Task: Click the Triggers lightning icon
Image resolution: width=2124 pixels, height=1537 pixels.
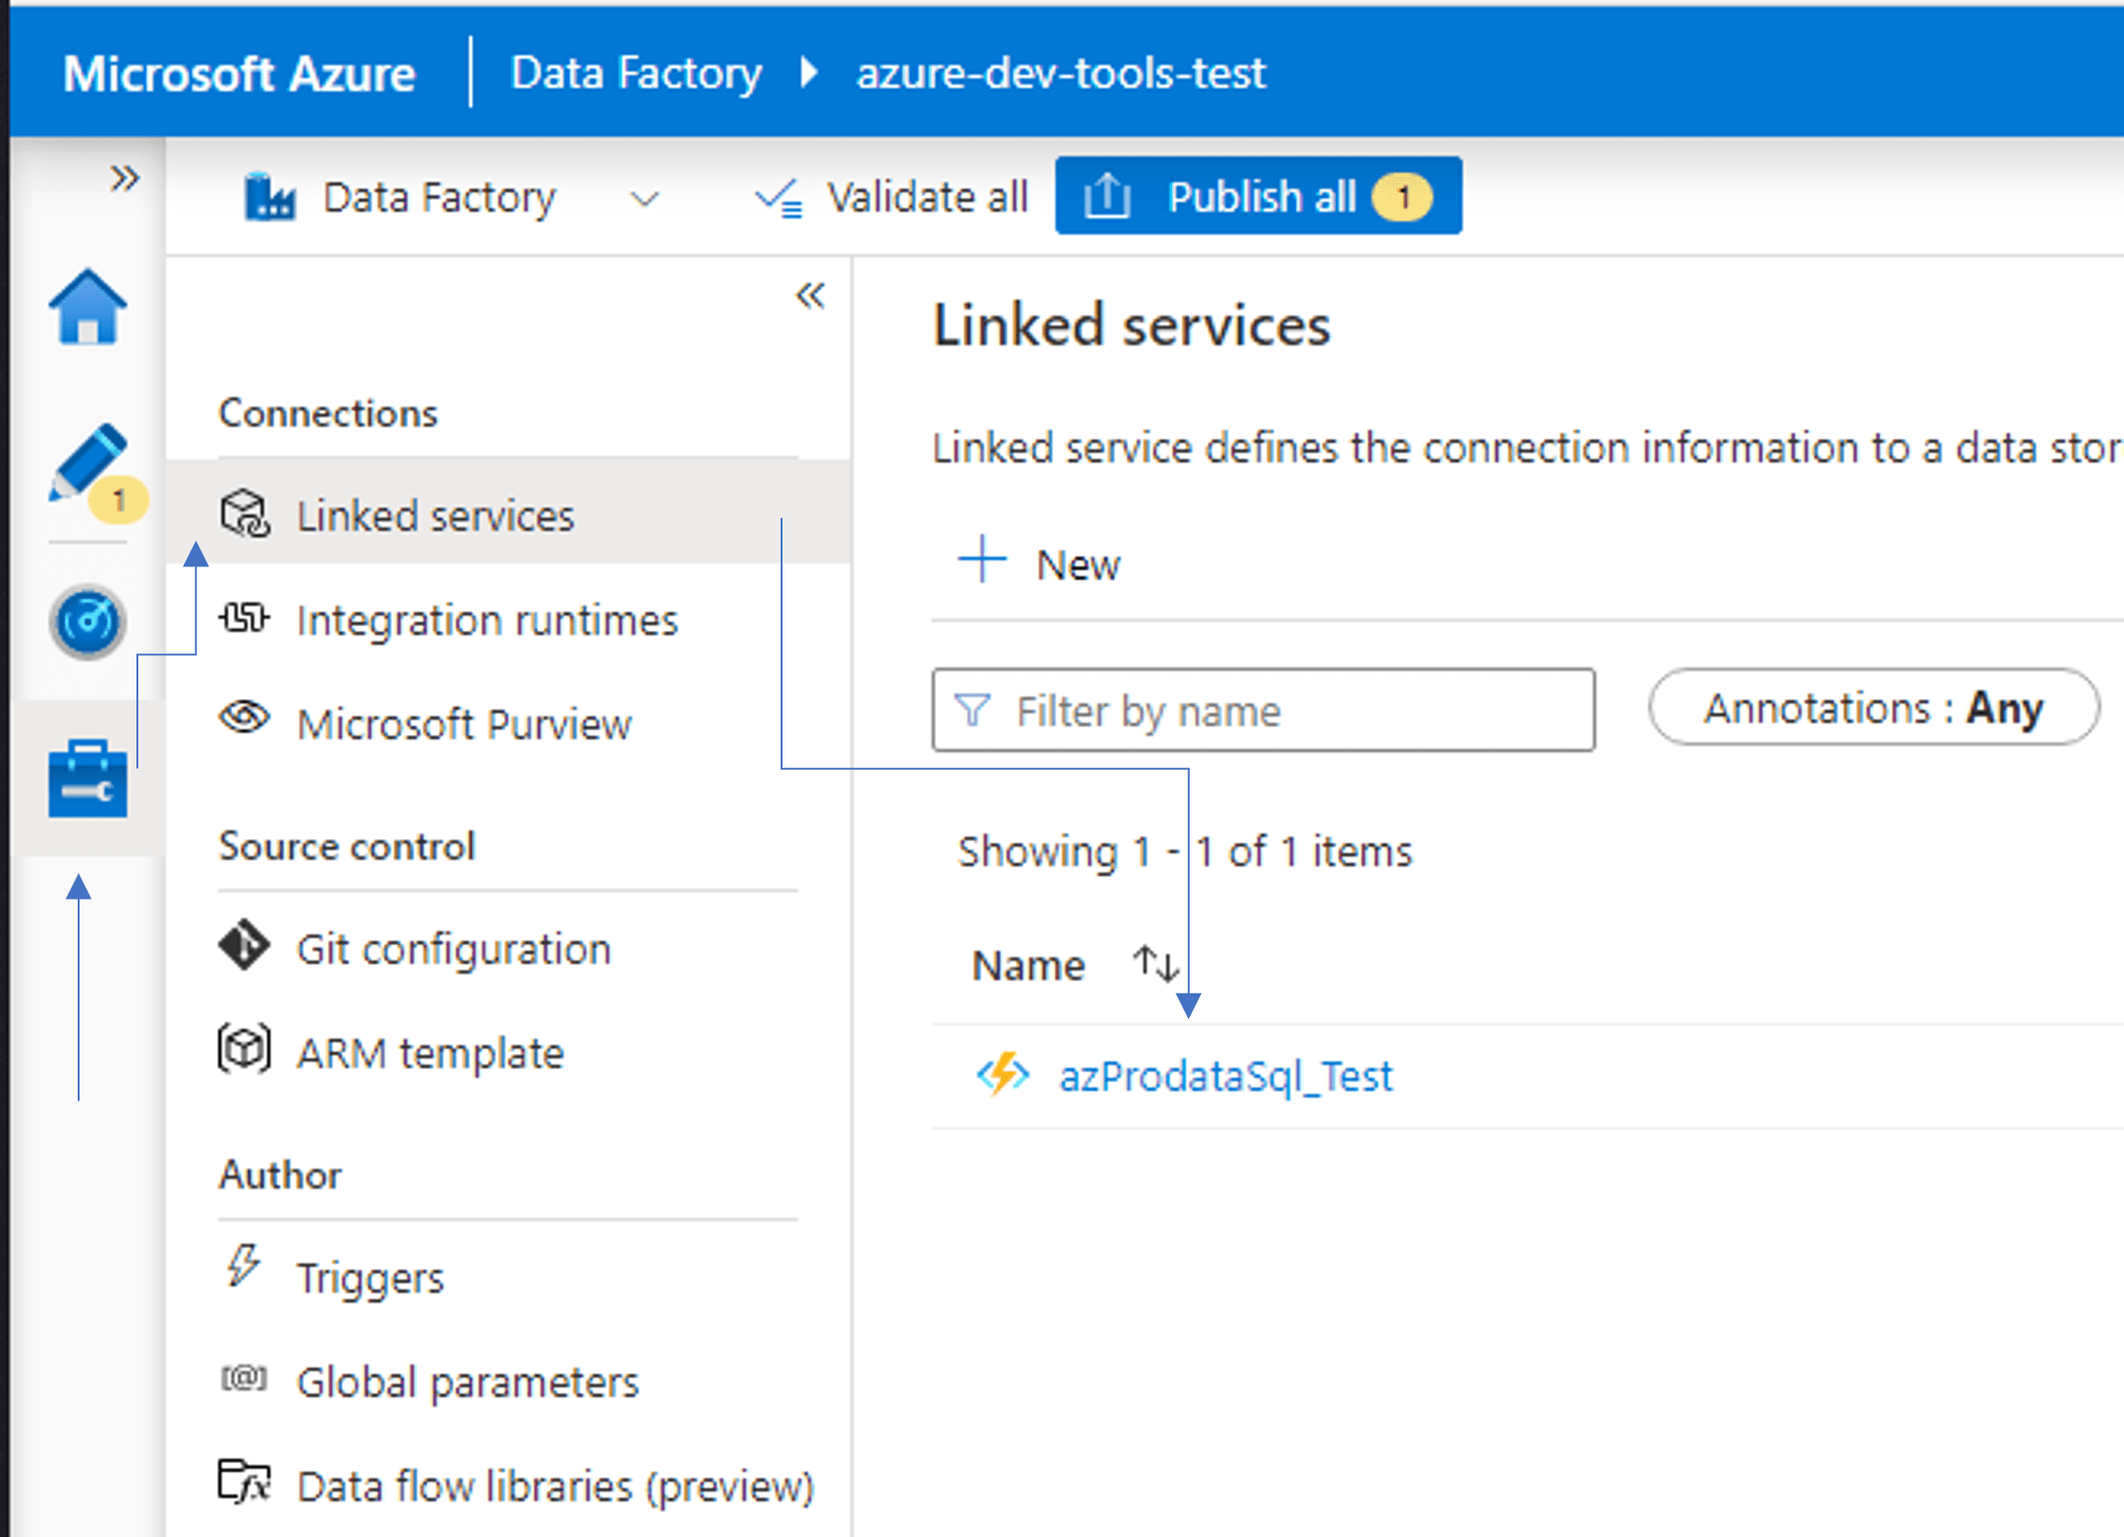Action: pos(243,1266)
